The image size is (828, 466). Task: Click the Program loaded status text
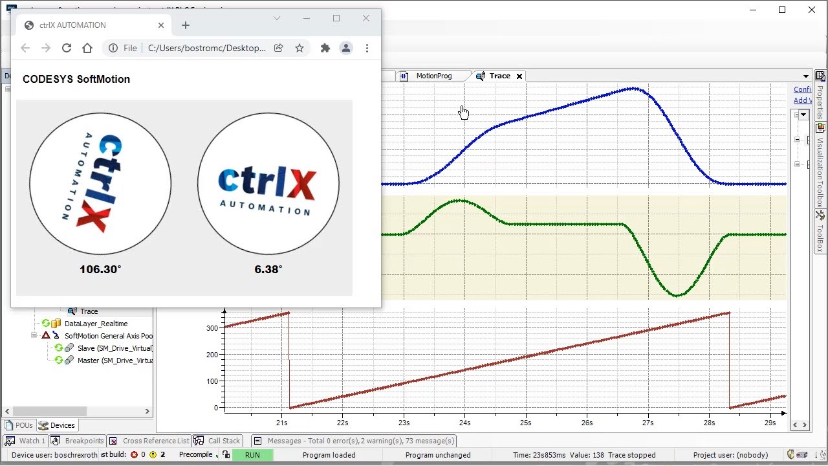point(329,455)
